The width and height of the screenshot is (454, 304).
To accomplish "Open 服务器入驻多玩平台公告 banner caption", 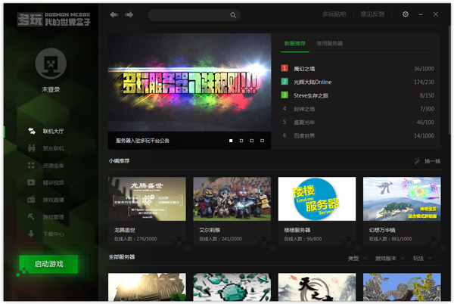I will click(142, 141).
